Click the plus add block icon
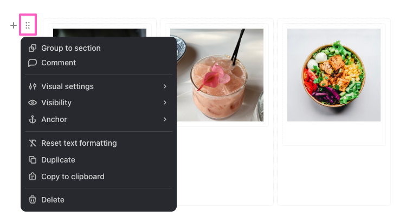Image resolution: width=399 pixels, height=217 pixels. (x=13, y=25)
